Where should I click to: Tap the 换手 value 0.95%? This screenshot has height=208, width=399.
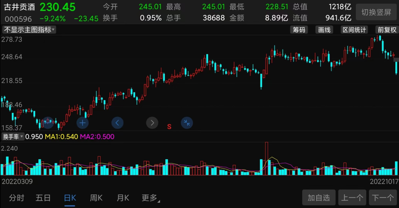click(151, 18)
